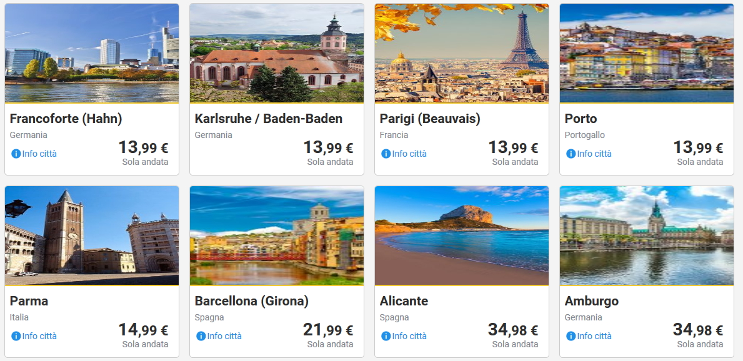Open the Hamburg city hall photo
Screen dimensions: 743x361
647,235
